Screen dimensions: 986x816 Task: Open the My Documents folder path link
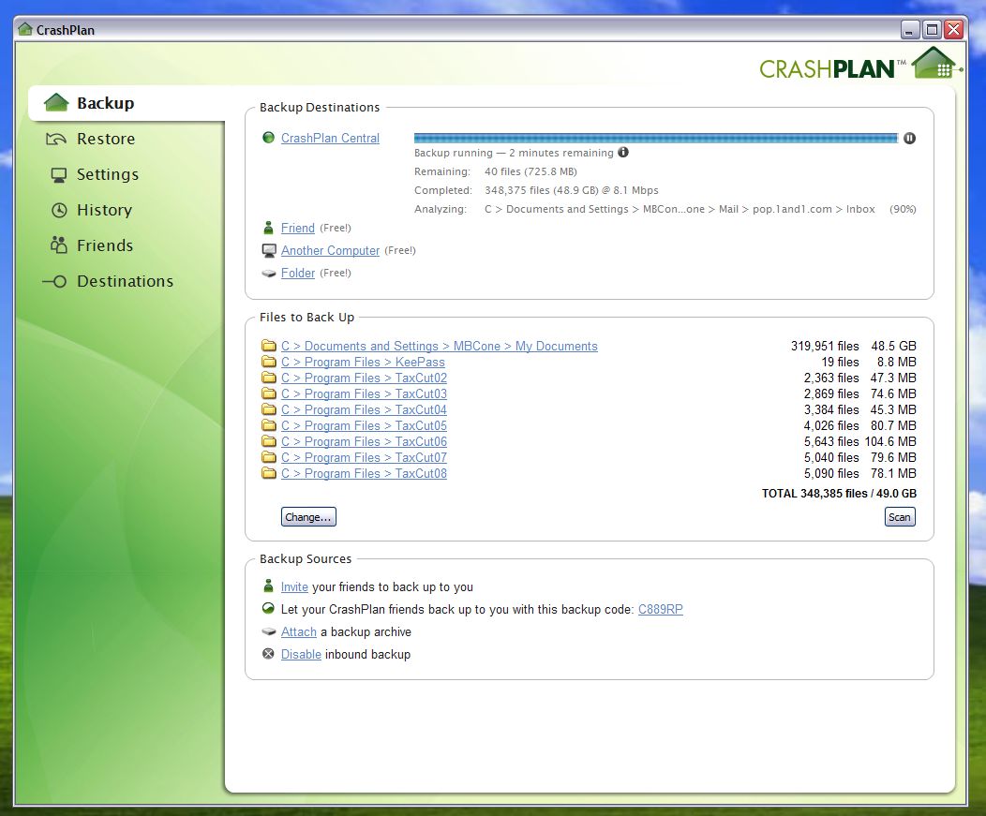point(439,346)
